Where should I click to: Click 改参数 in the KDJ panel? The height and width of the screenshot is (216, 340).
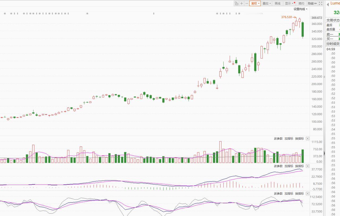[x=278, y=194]
